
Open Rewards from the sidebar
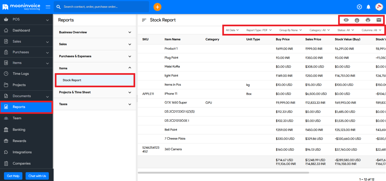26,141
